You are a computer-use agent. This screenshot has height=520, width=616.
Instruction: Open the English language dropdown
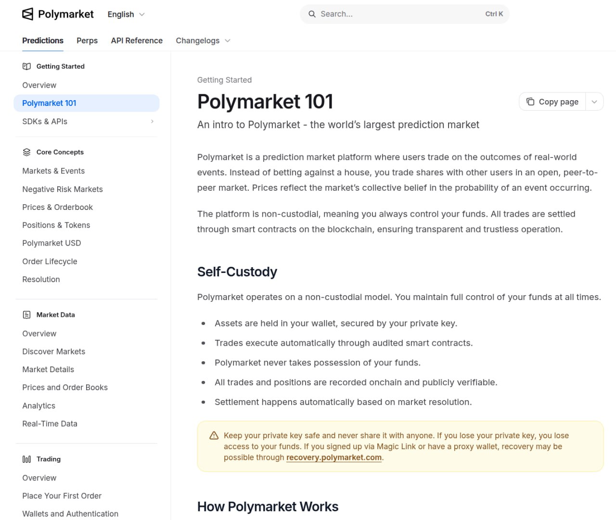click(x=126, y=14)
